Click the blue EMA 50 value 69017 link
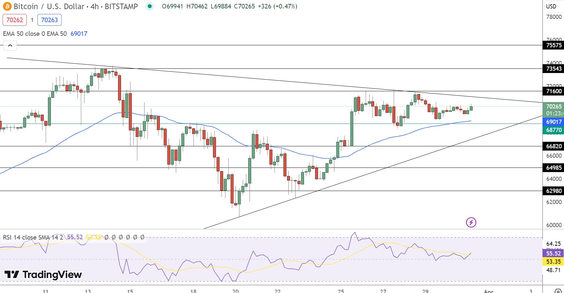Image resolution: width=564 pixels, height=293 pixels. pyautogui.click(x=79, y=34)
